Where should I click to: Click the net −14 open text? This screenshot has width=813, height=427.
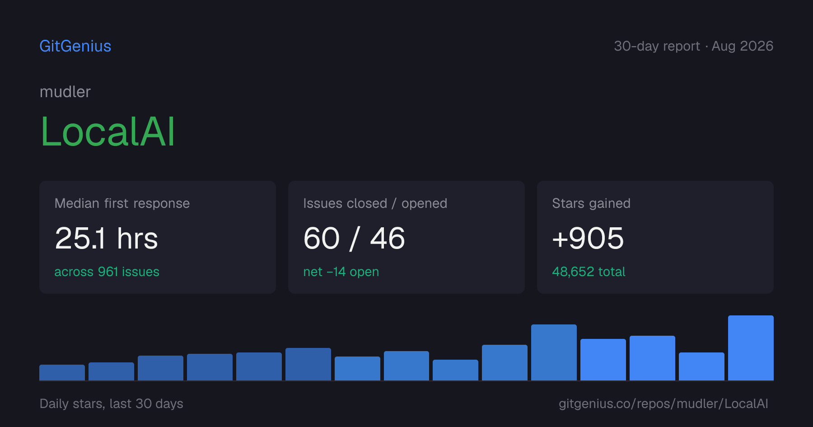[x=341, y=272]
